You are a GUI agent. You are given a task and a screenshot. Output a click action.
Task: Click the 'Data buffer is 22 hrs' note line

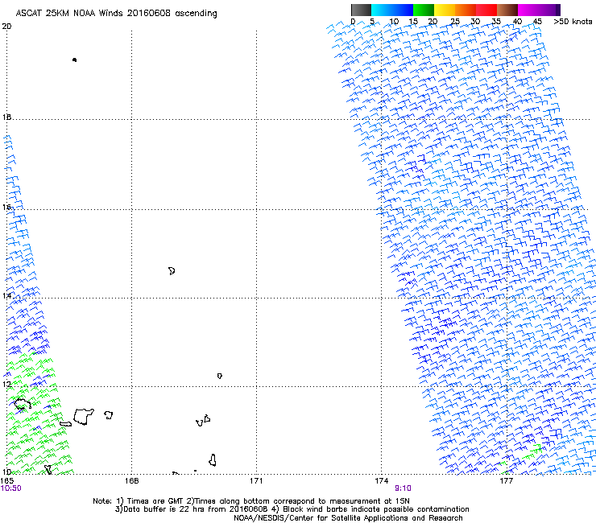(x=292, y=509)
